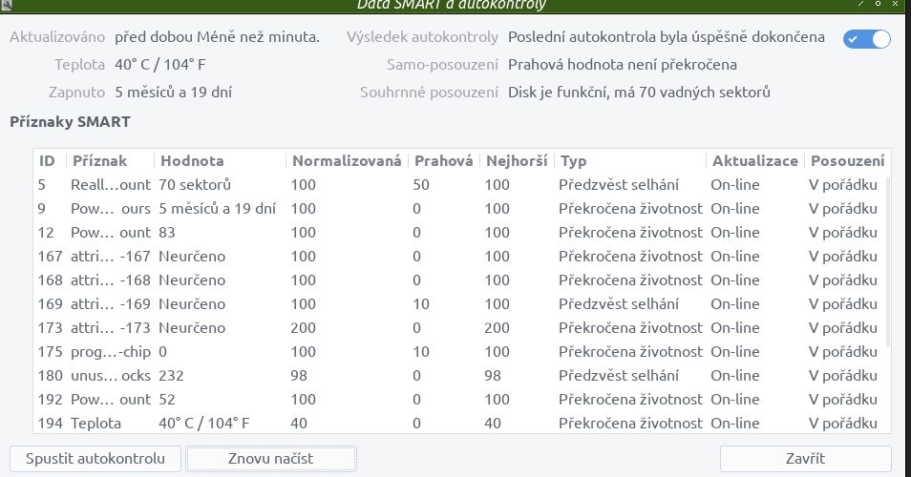Screen dimensions: 911x477
Task: Click Znovu načíst button
Action: click(271, 459)
